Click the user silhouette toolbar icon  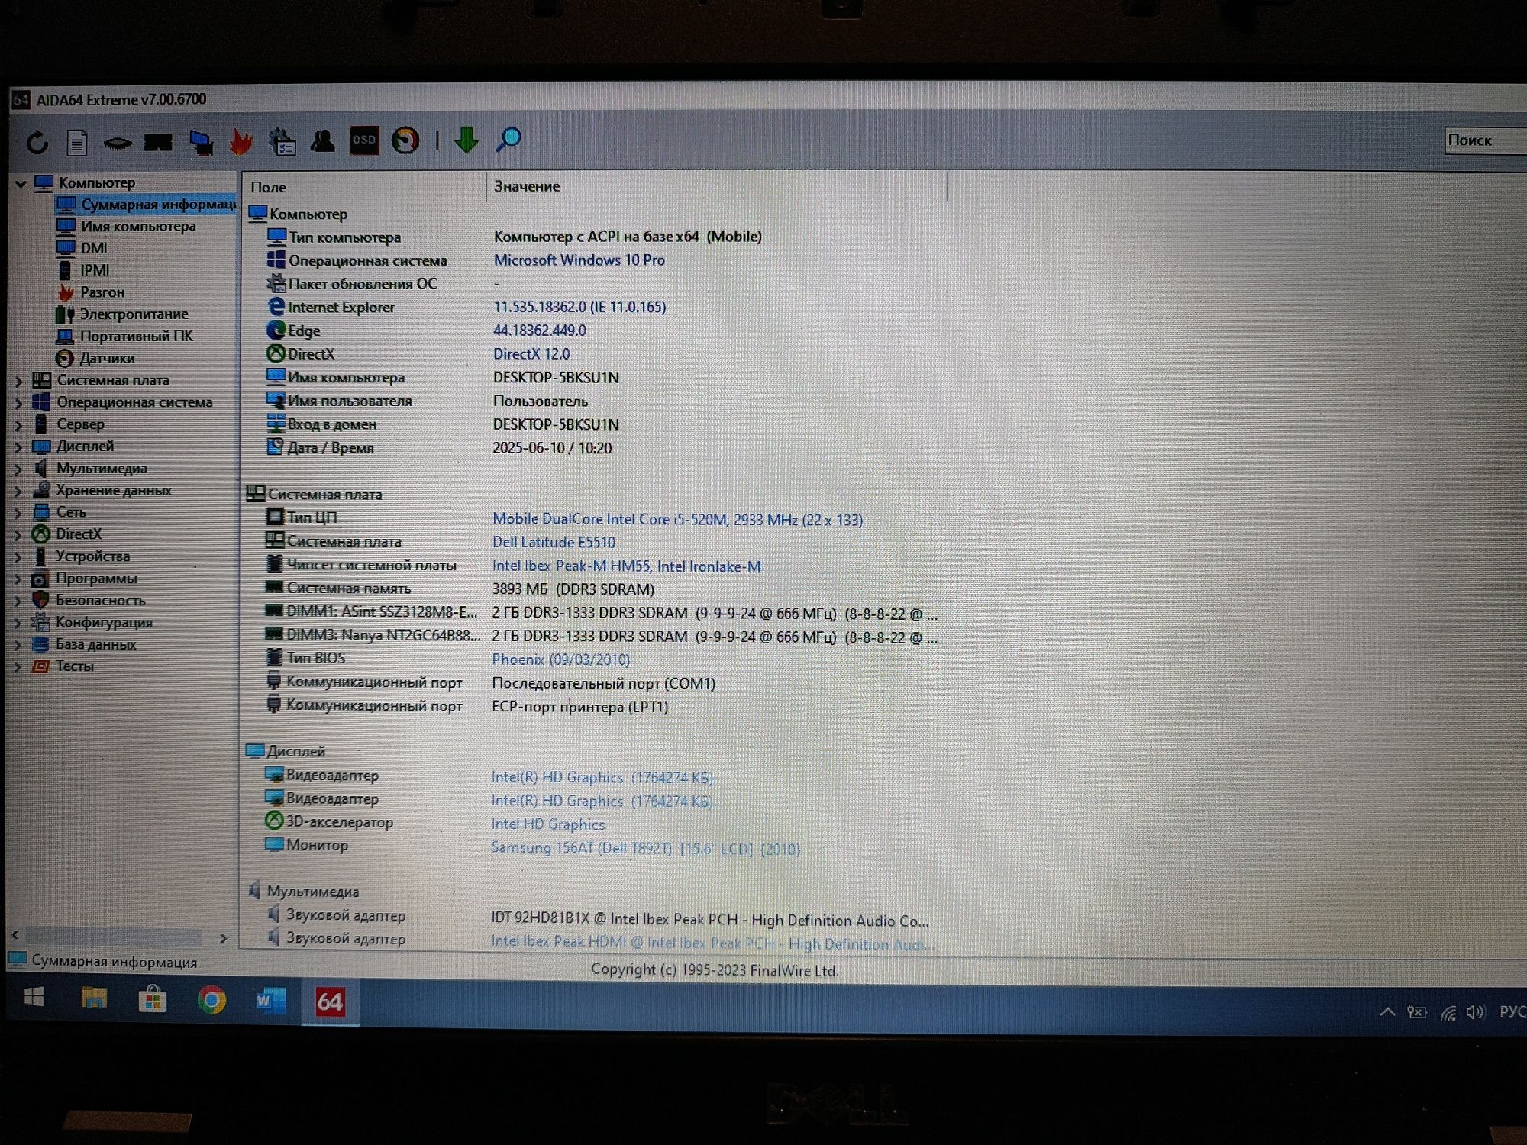pyautogui.click(x=323, y=141)
